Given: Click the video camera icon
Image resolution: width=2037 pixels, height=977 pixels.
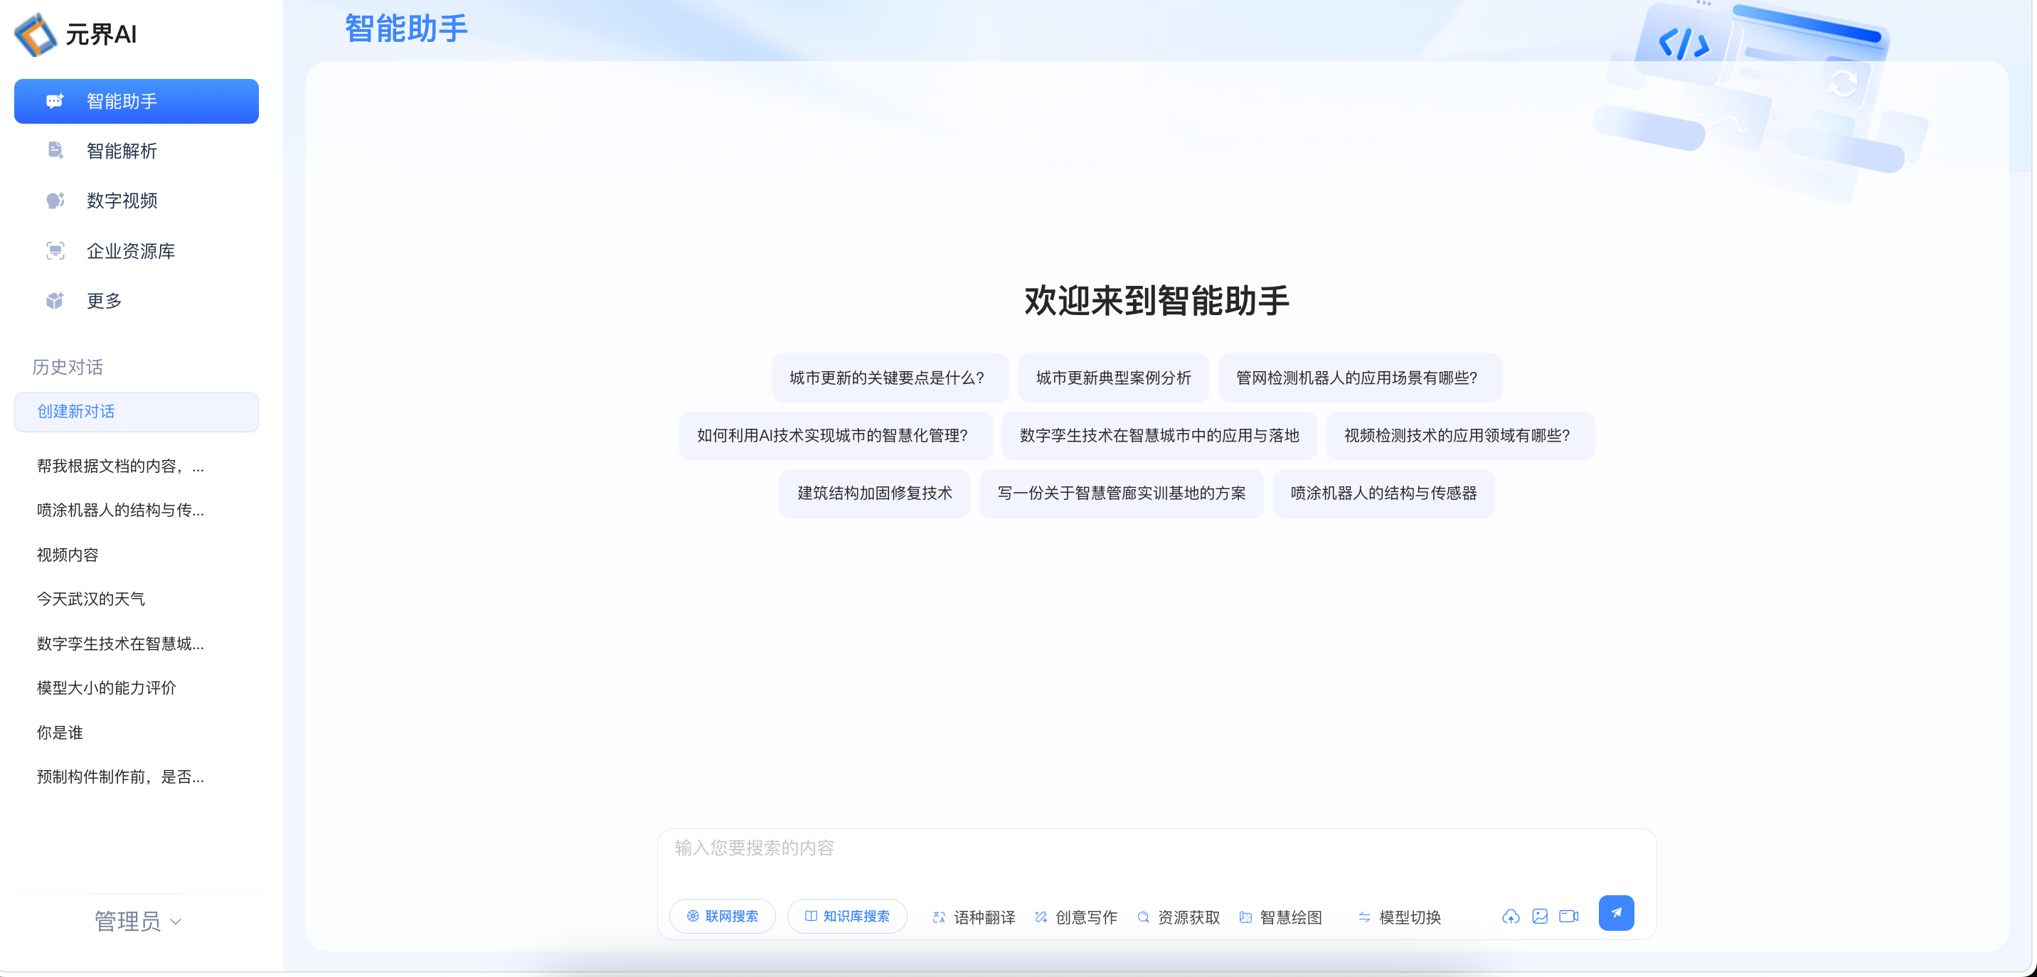Looking at the screenshot, I should 1568,916.
